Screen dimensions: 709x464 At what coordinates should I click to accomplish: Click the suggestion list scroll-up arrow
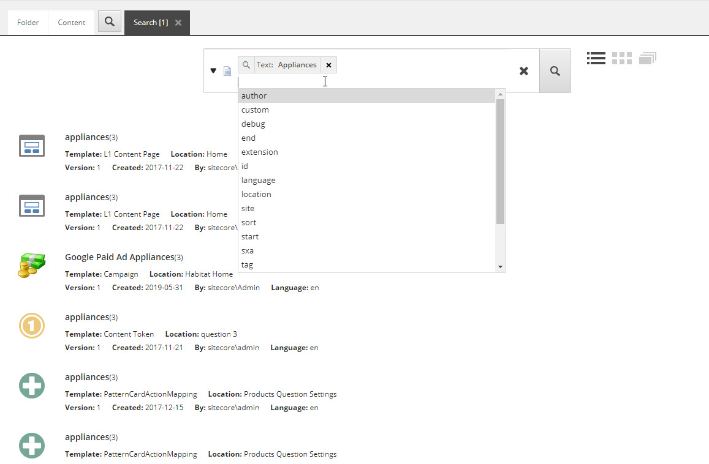click(500, 94)
